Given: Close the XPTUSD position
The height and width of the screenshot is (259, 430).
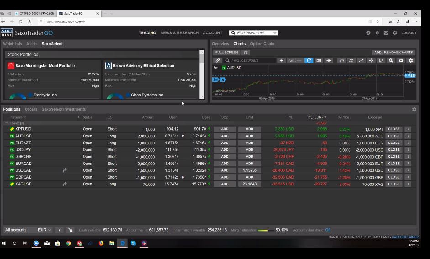Looking at the screenshot, I should 394,129.
